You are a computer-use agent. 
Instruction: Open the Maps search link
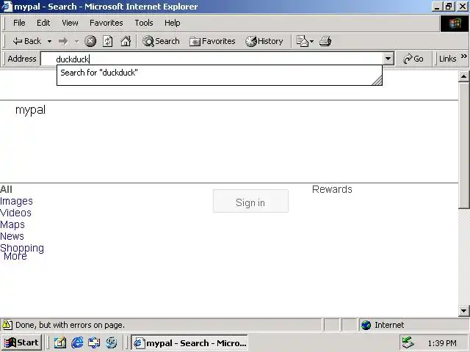tap(12, 224)
